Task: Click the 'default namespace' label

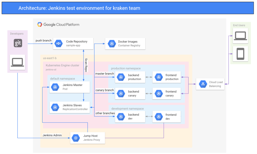Action: [62, 79]
